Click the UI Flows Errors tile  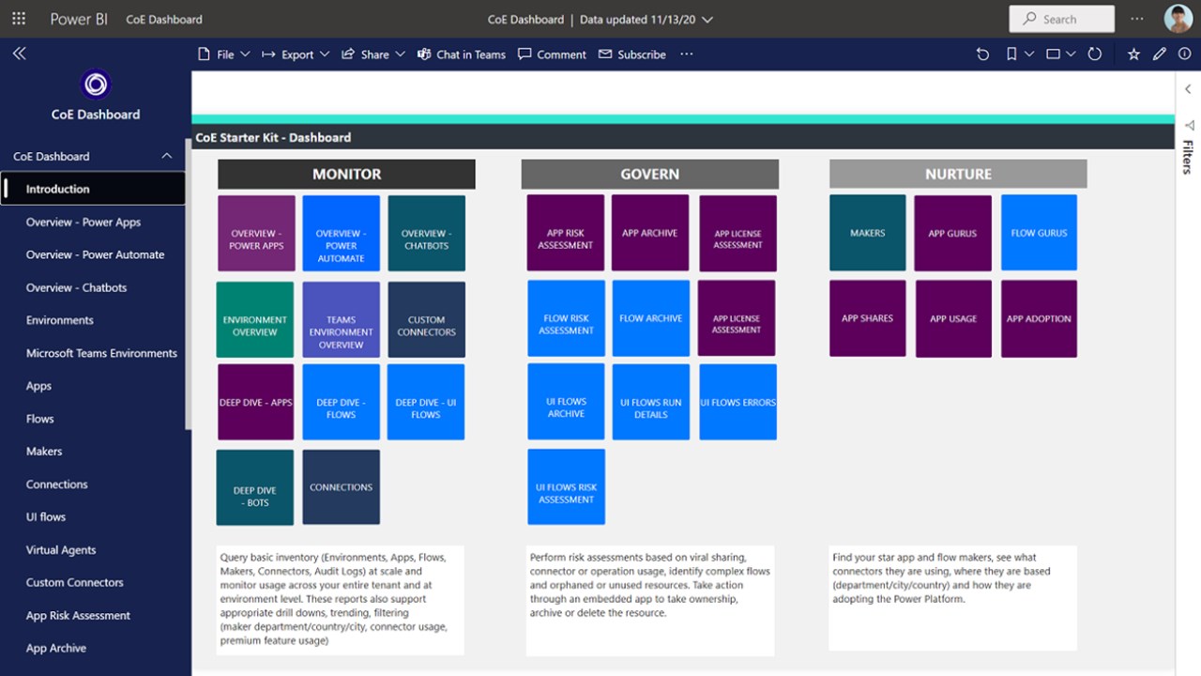737,402
